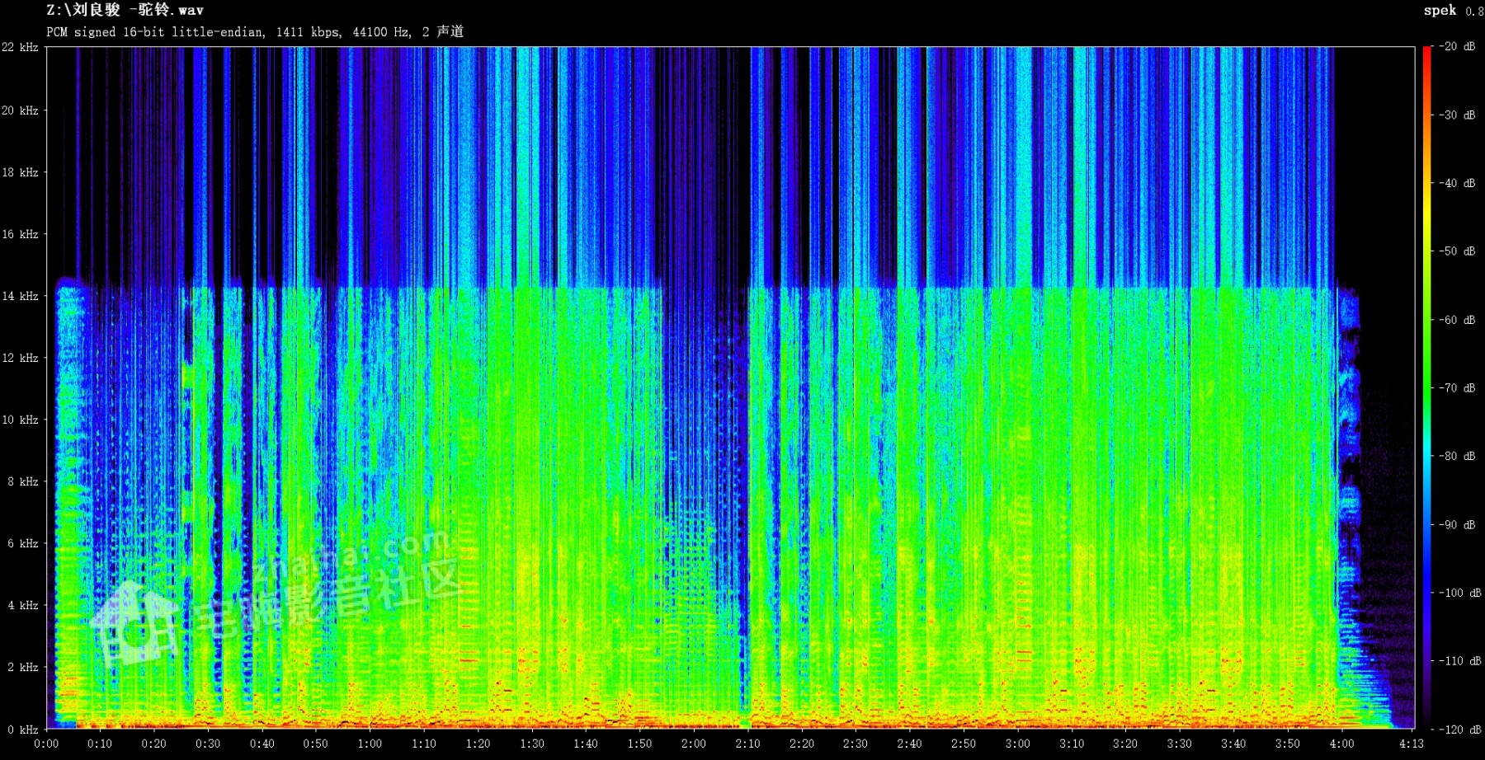Click the '-90 dB' scale label
The height and width of the screenshot is (760, 1485).
1457,524
